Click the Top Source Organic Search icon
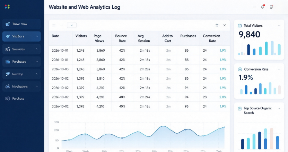Image resolution: width=288 pixels, height=152 pixels. pyautogui.click(x=240, y=108)
